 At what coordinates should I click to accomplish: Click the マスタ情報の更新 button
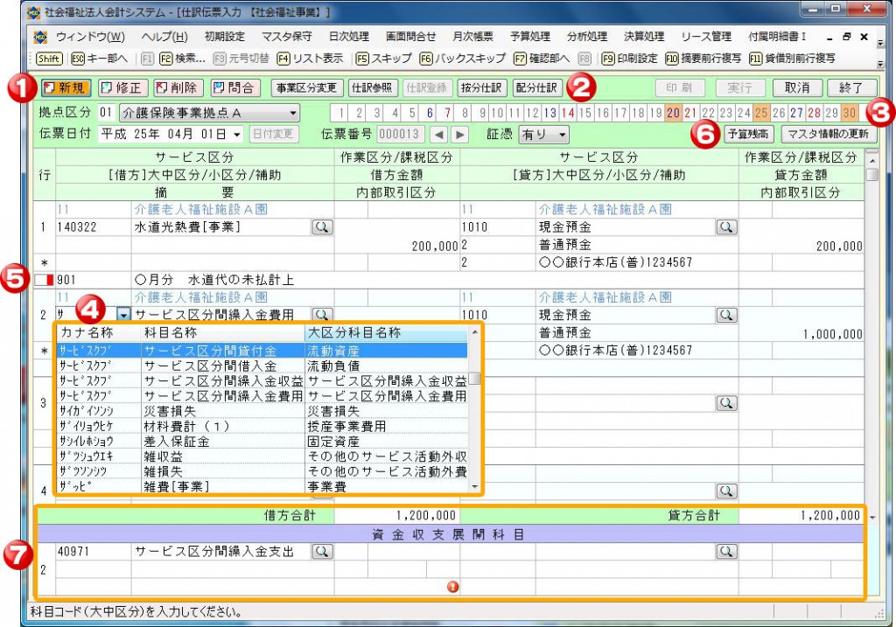[x=828, y=134]
